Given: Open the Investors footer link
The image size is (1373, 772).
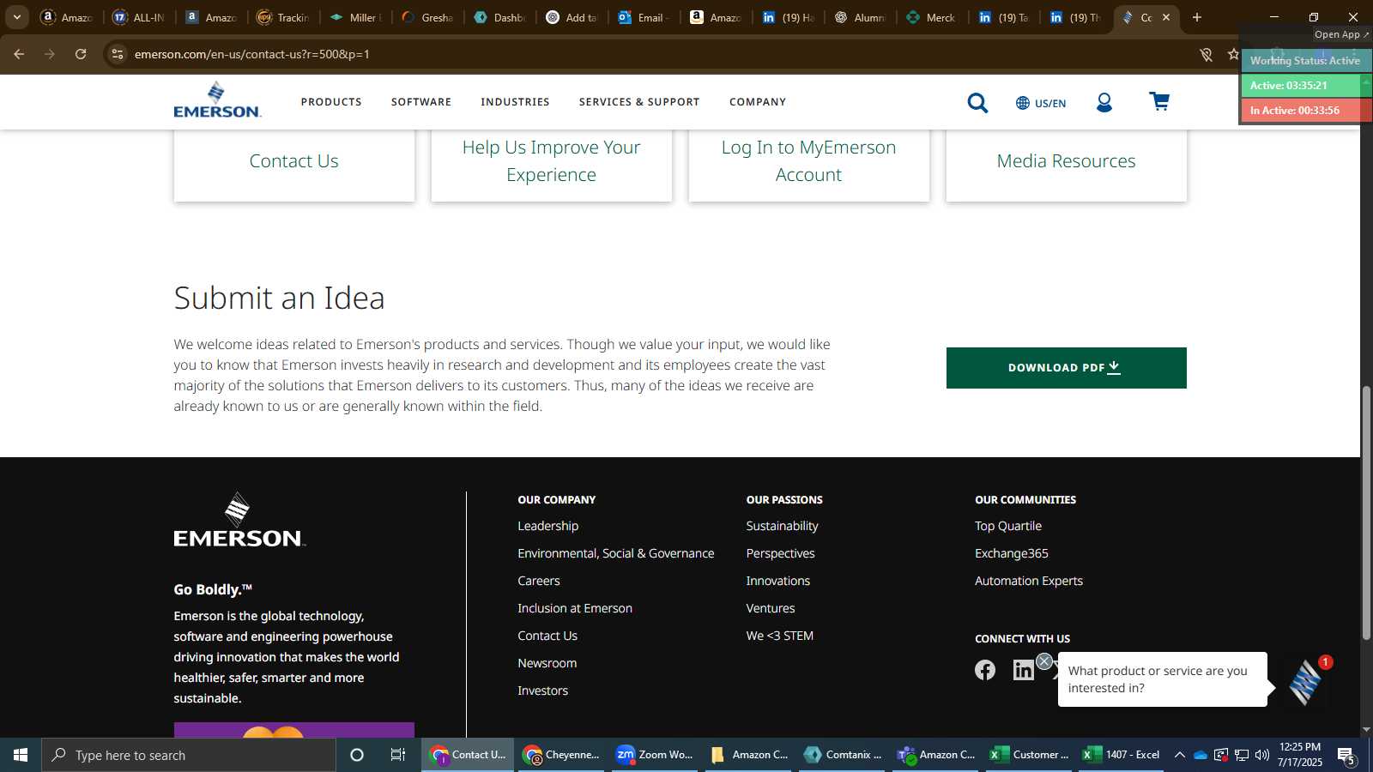Looking at the screenshot, I should click(542, 691).
